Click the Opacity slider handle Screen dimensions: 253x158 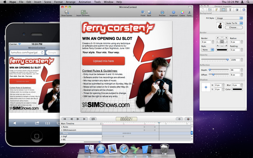(x=227, y=60)
